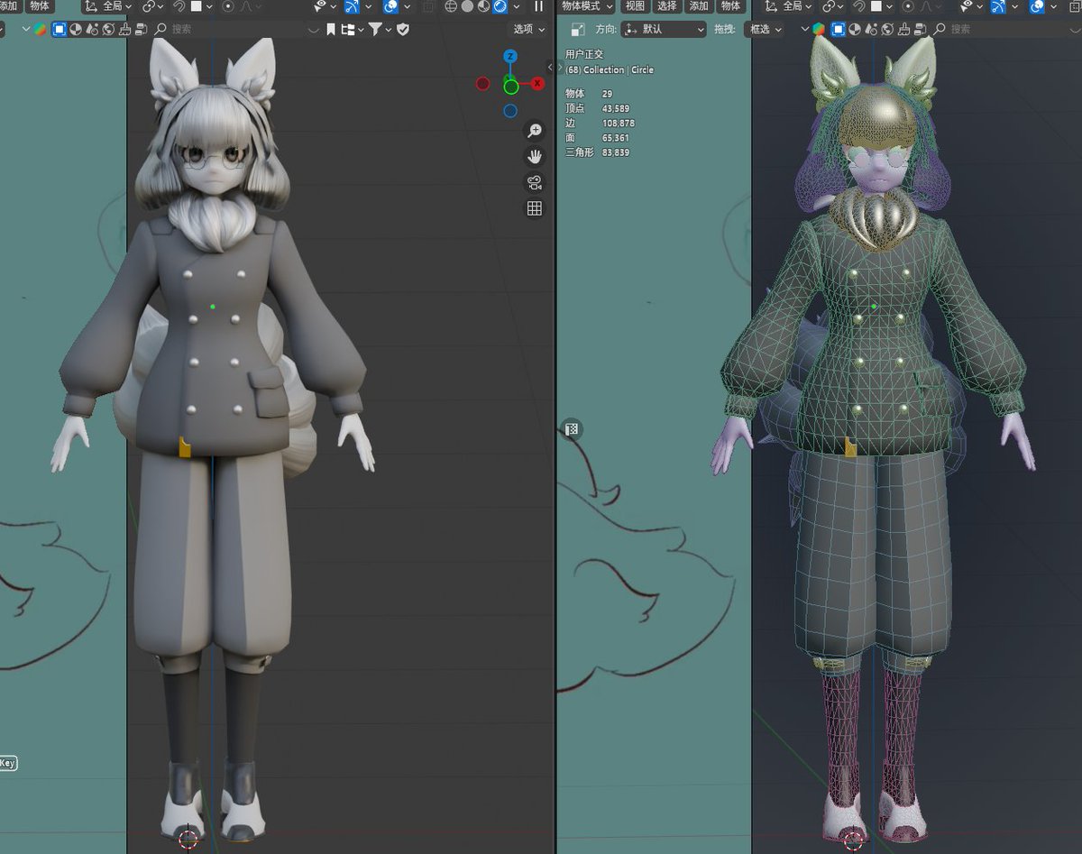Switch left viewport to rendered shading
1082x854 pixels.
[500, 7]
